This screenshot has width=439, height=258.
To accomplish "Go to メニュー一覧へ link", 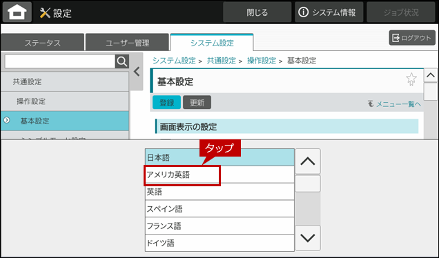I will click(x=394, y=104).
